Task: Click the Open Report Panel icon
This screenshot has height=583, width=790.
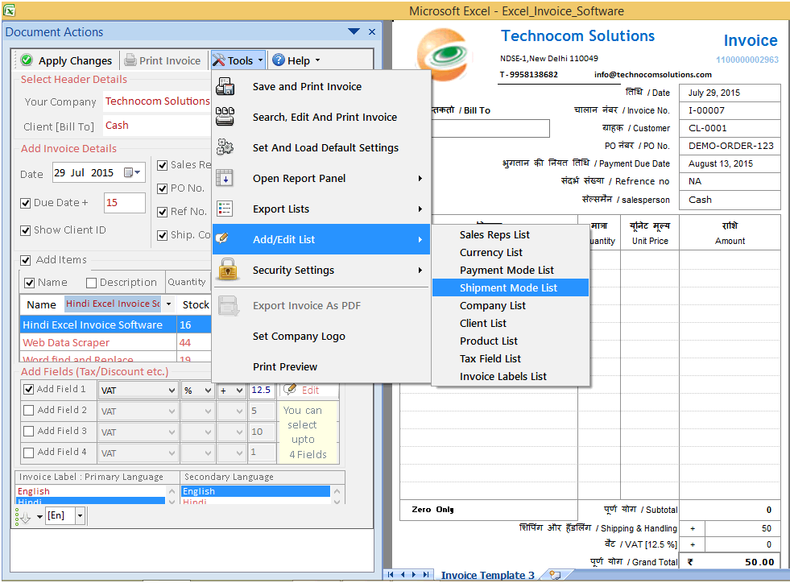Action: pos(226,178)
